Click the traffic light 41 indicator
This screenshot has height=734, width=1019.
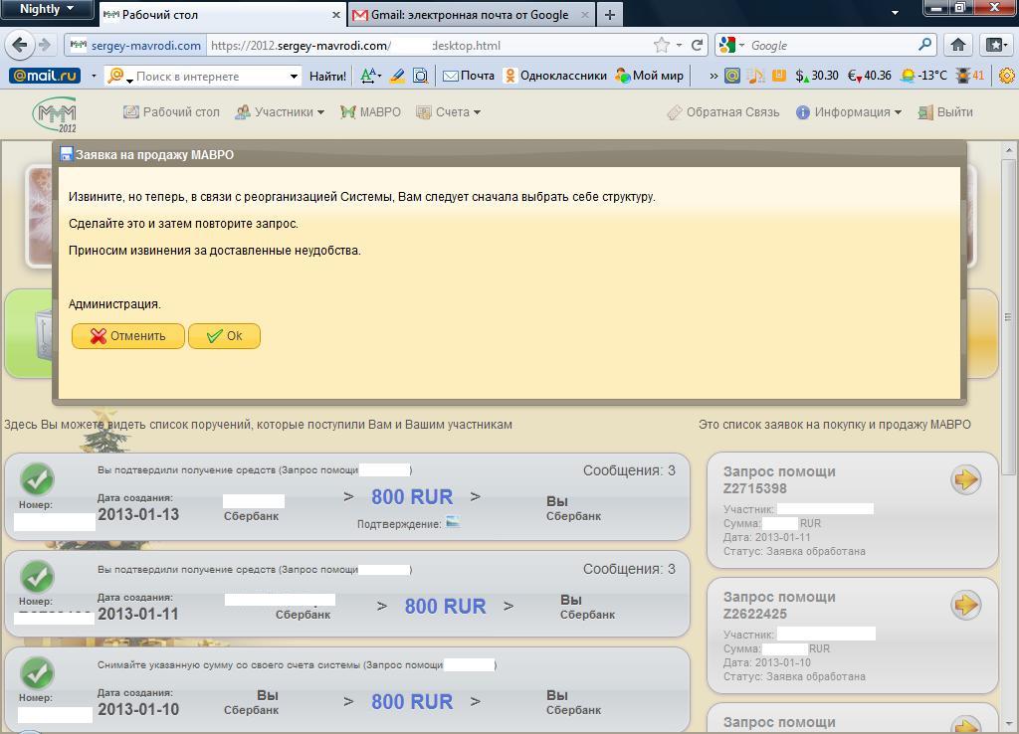click(970, 76)
